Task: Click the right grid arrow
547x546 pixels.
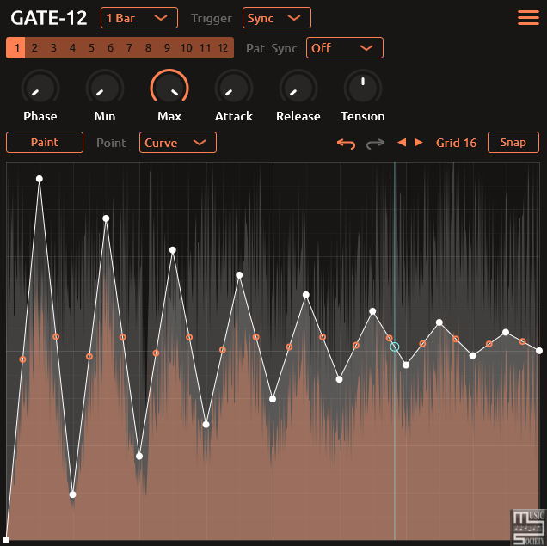Action: tap(418, 142)
